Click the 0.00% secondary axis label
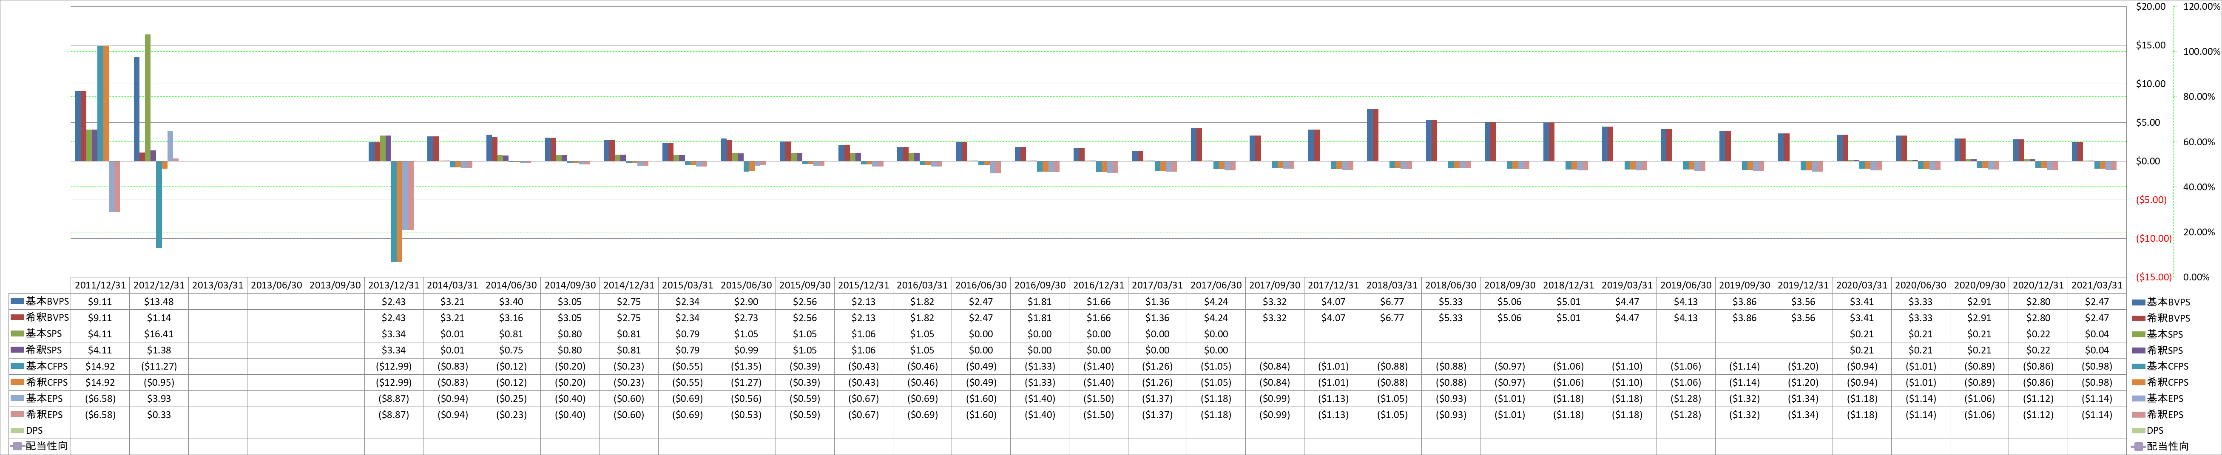The height and width of the screenshot is (455, 2222). pos(2196,277)
